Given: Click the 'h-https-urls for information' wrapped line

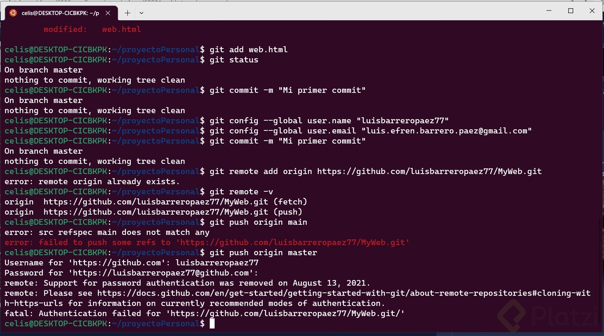Looking at the screenshot, I should coord(195,303).
